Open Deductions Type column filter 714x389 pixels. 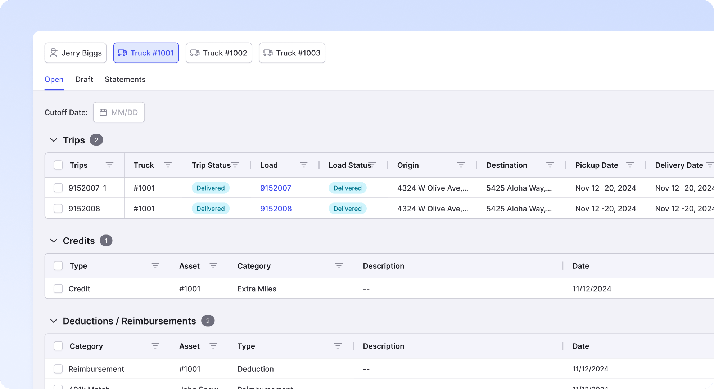(338, 346)
